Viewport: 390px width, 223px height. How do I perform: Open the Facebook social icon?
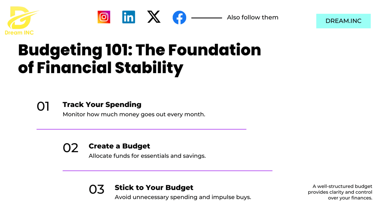tap(179, 18)
